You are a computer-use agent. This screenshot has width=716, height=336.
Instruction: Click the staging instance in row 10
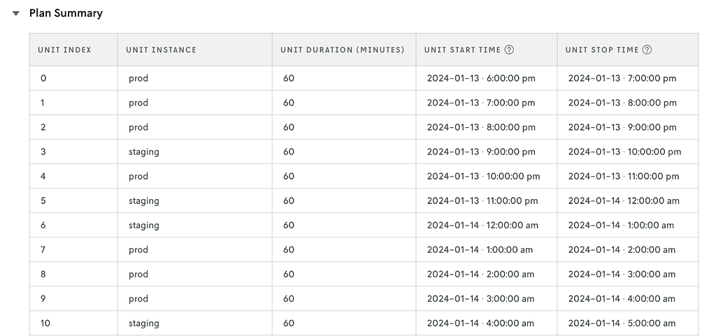tap(143, 323)
